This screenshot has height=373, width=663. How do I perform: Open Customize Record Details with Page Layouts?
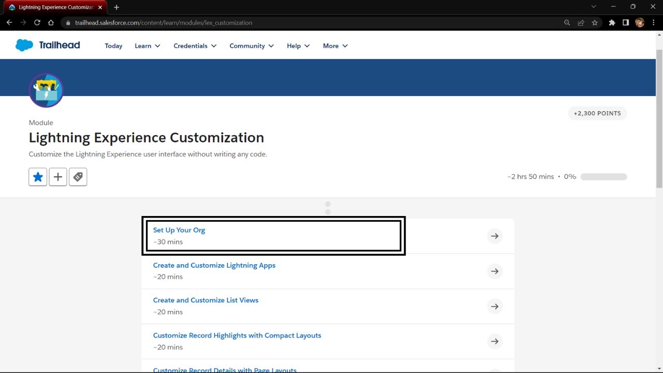pos(225,370)
